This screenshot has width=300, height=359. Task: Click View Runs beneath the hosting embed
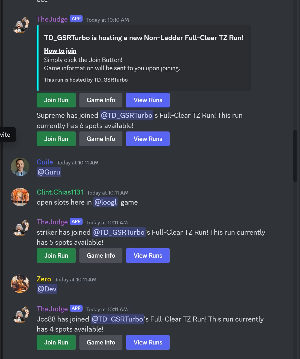point(148,100)
